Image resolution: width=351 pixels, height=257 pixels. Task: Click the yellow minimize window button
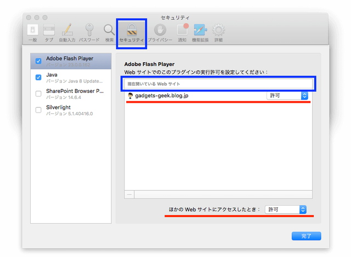[37, 17]
